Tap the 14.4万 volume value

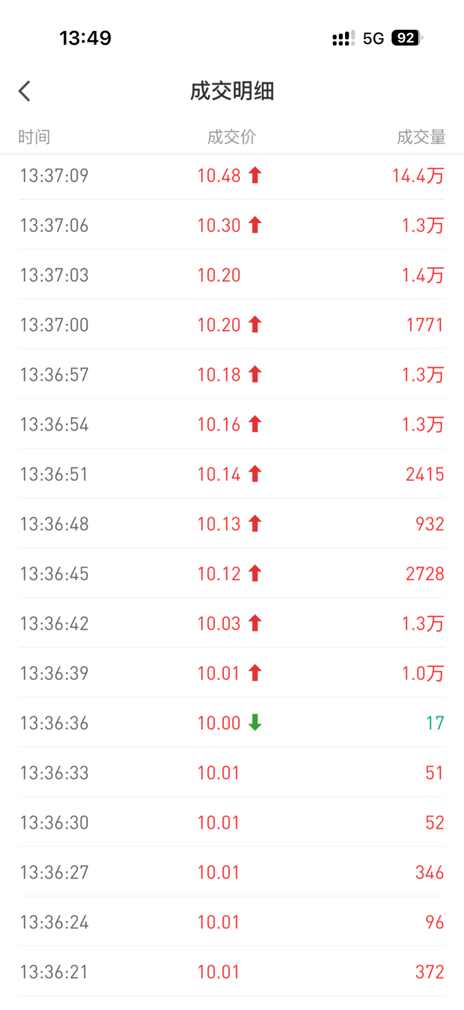click(418, 175)
